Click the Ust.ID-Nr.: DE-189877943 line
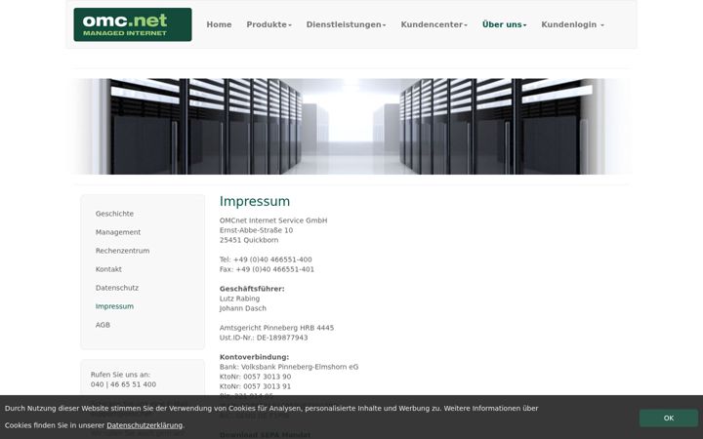The height and width of the screenshot is (439, 703). click(x=264, y=338)
